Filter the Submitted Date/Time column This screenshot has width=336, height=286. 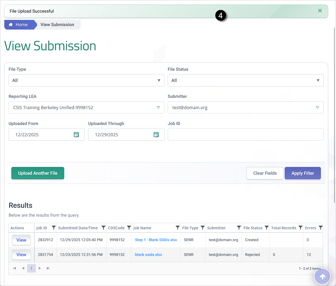(103, 228)
